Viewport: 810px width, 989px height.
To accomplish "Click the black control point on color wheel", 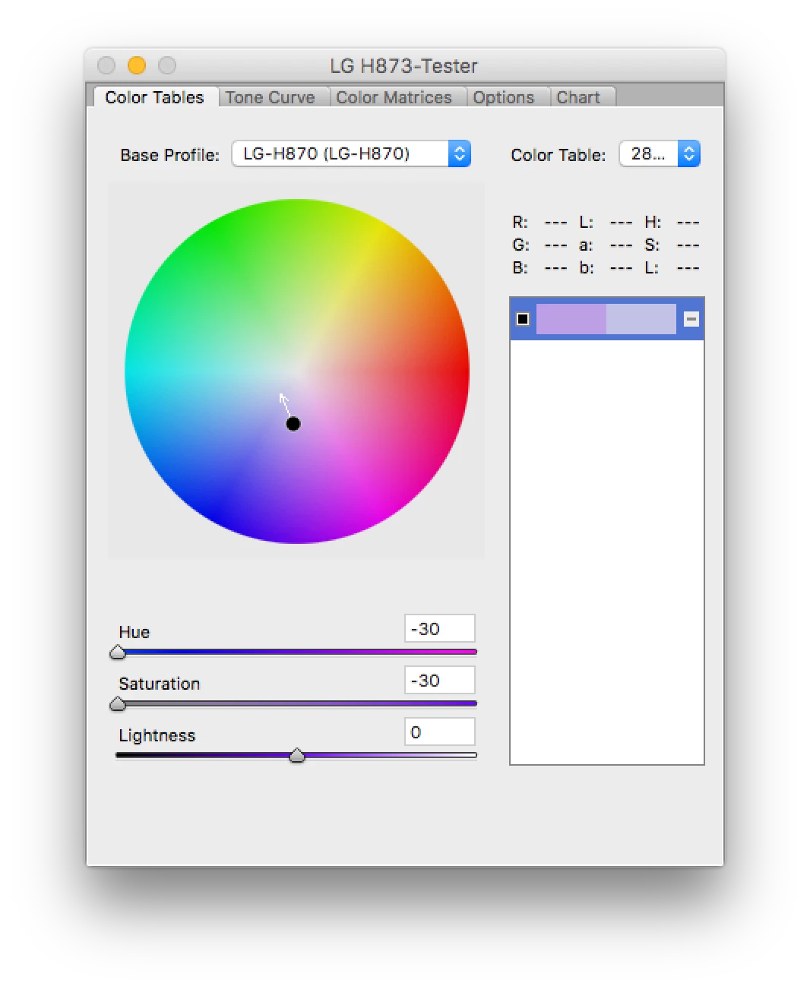I will (293, 424).
